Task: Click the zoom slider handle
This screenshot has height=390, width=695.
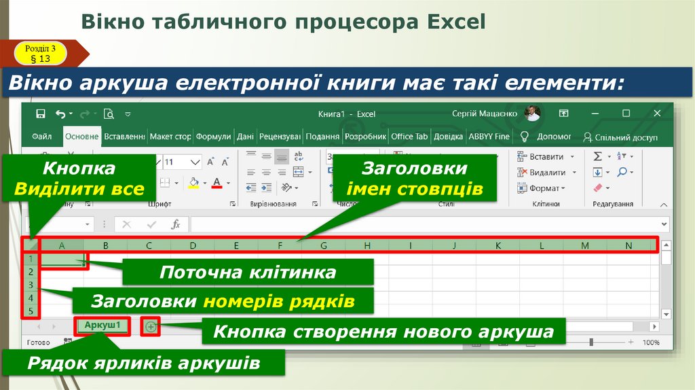Action: 591,342
